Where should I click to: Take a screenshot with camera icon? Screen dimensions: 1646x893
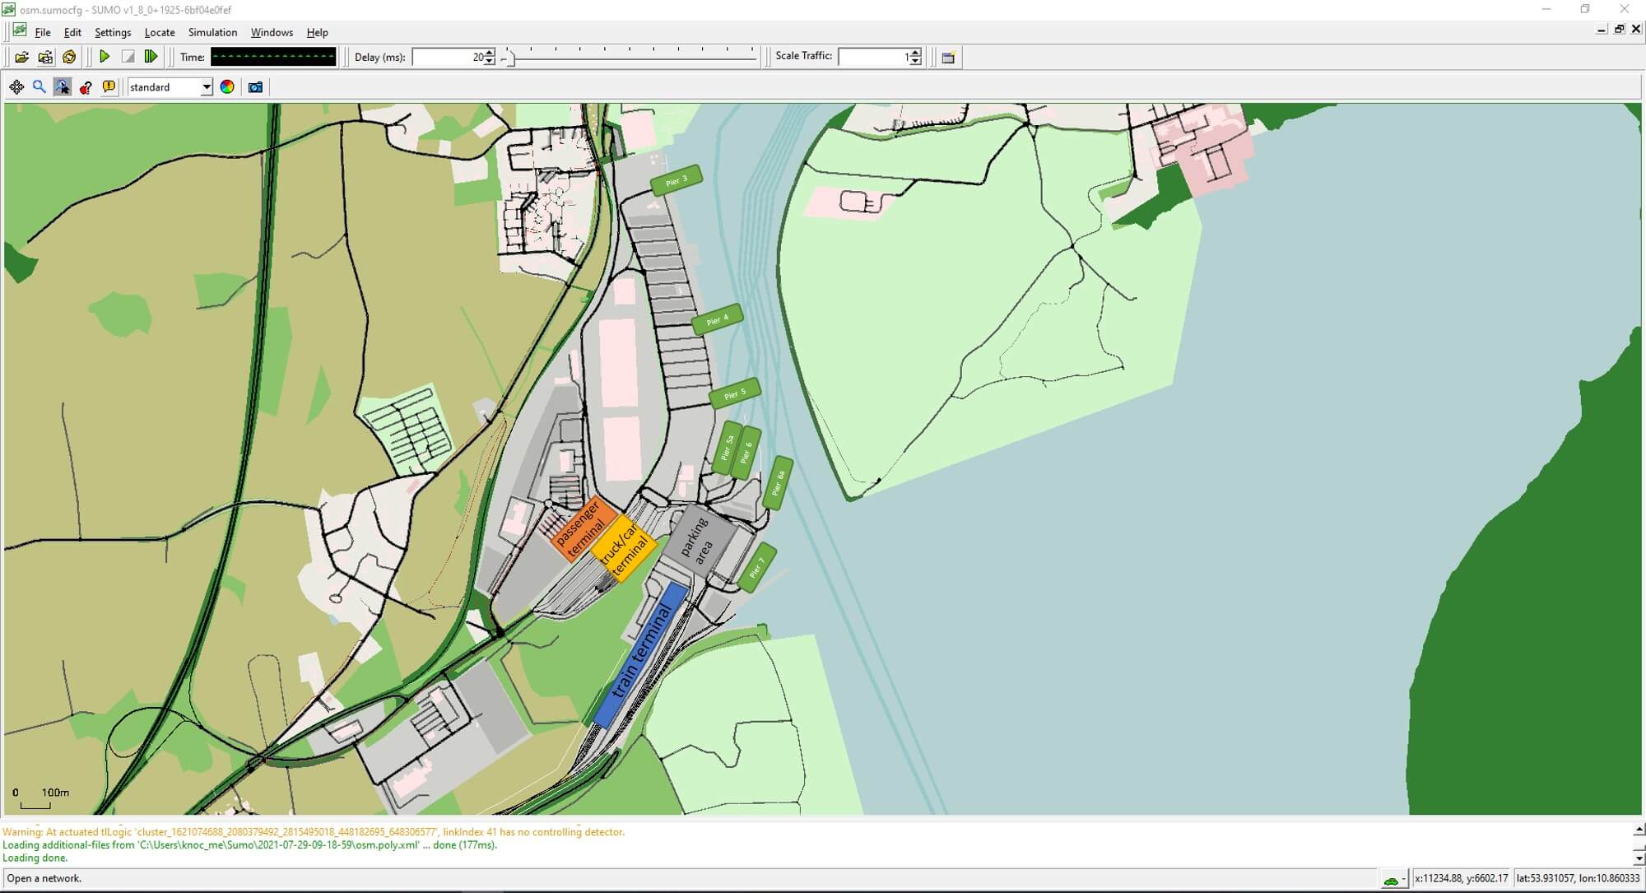pyautogui.click(x=255, y=87)
